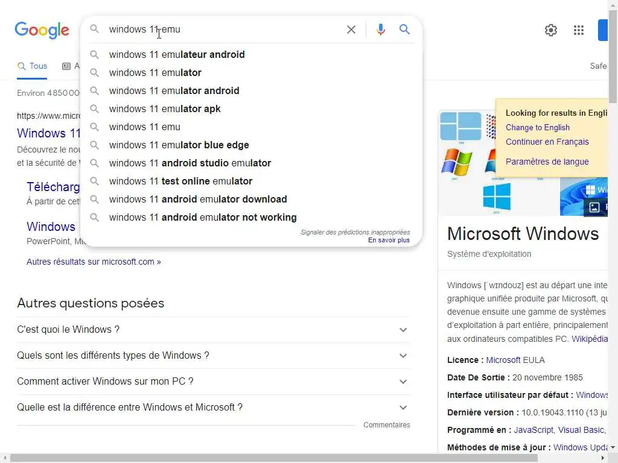Expand 'Comment activer Windows sur mon PC ?'
Screen dimensions: 618x463
click(x=213, y=382)
